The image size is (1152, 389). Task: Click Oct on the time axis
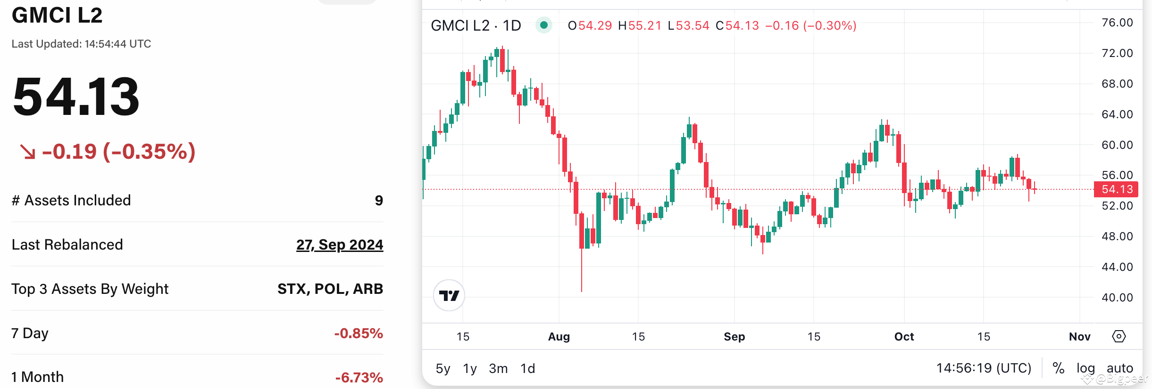click(x=903, y=336)
